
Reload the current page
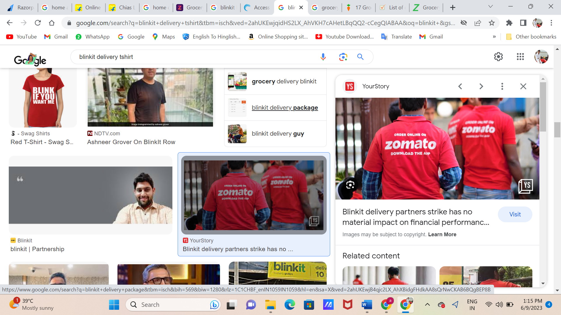click(x=38, y=23)
